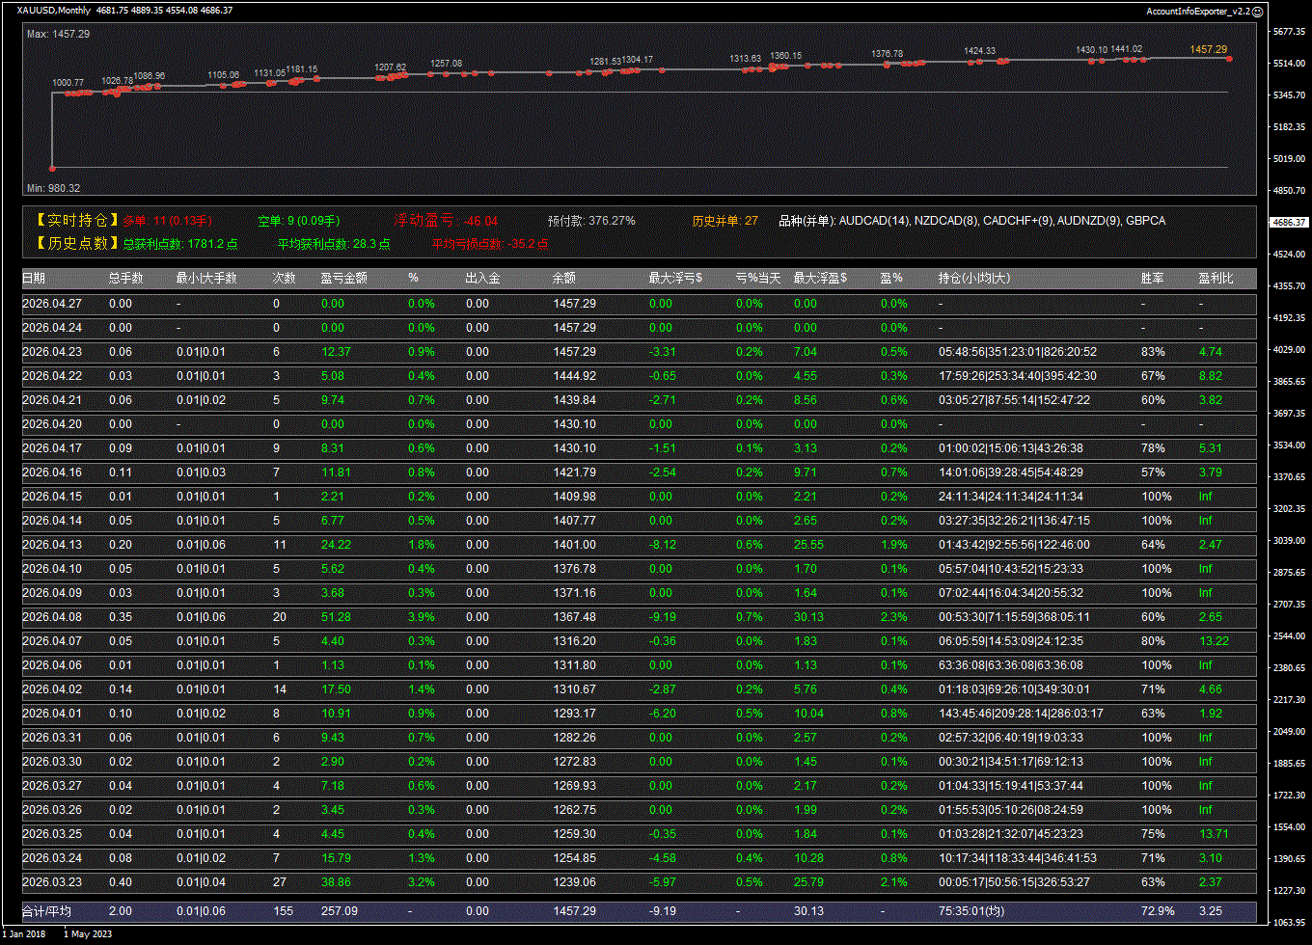Click the starting red equity dot above Min 980.32

[52, 168]
